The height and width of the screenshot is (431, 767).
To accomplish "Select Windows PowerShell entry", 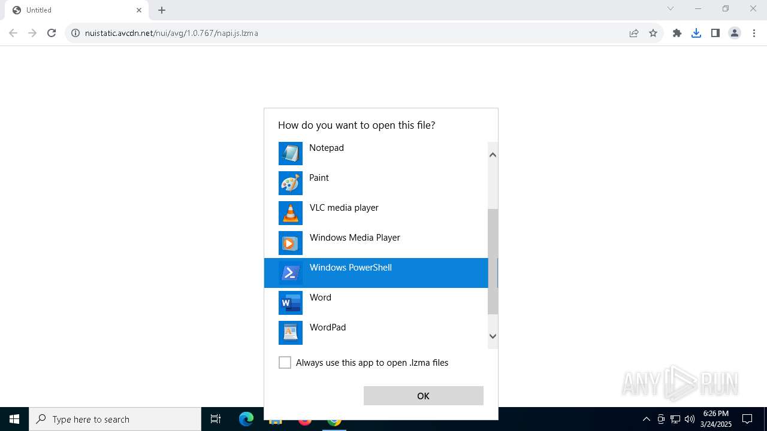I will [376, 273].
